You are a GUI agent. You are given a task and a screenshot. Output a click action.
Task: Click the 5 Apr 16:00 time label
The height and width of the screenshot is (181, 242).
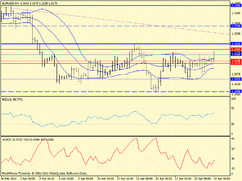(x=66, y=179)
